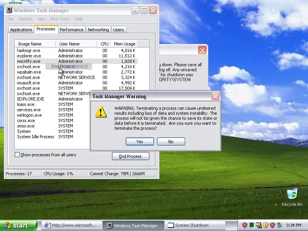This screenshot has width=308, height=231.
Task: Sort by the Mem Usage column header
Action: 124,44
